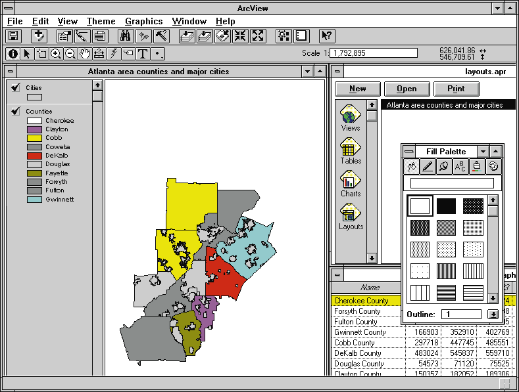Select the Pan hand tool
The image size is (519, 392).
[x=85, y=54]
